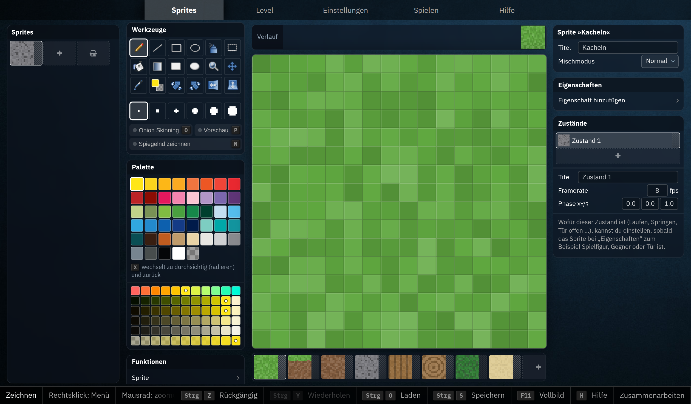
Task: Pick the gradient fill tool
Action: pos(157,67)
